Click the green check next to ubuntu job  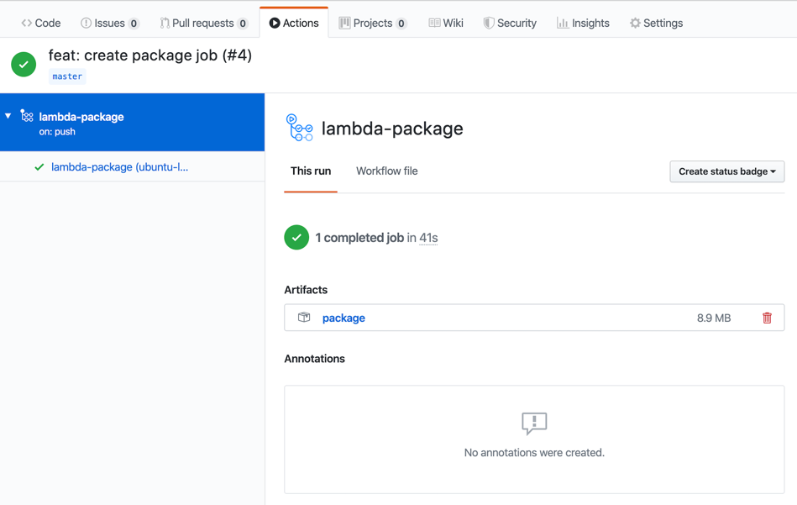tap(39, 167)
